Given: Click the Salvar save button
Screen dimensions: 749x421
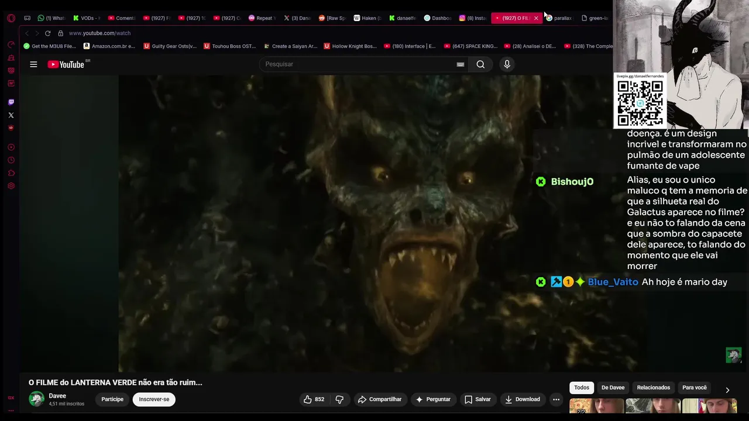Looking at the screenshot, I should point(477,399).
